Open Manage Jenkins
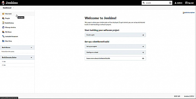The height and width of the screenshot is (99, 196). tap(10, 27)
